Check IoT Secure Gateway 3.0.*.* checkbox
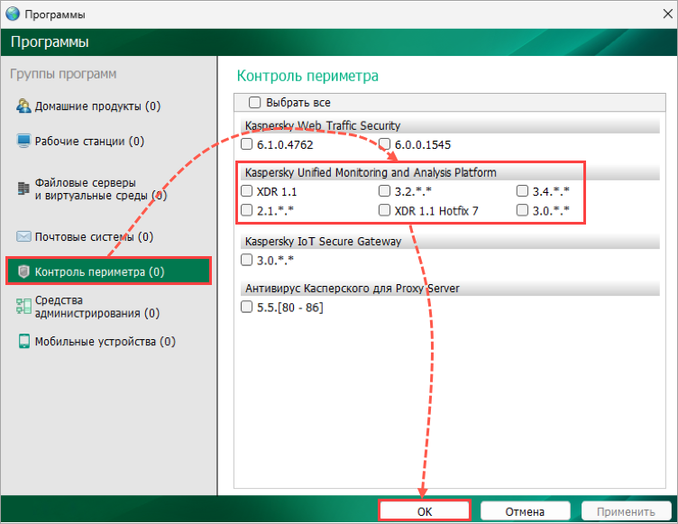678x524 pixels. [x=246, y=260]
